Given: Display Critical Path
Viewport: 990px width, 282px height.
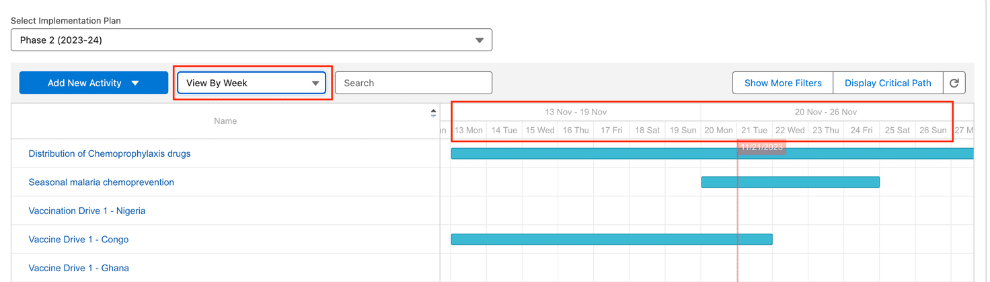Looking at the screenshot, I should [x=888, y=83].
